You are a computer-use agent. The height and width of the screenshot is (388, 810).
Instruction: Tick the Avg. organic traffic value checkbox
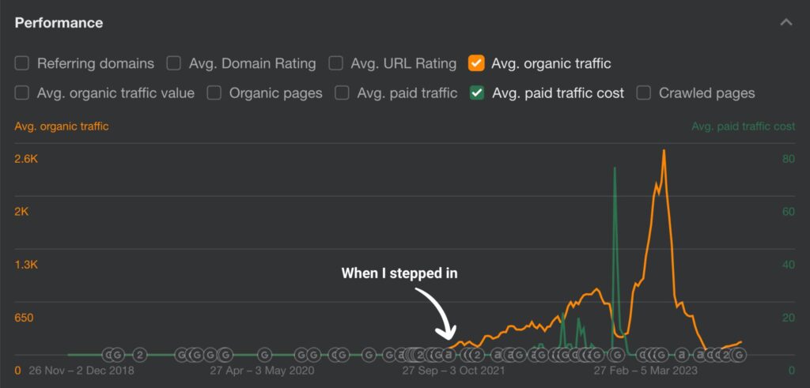[x=22, y=93]
